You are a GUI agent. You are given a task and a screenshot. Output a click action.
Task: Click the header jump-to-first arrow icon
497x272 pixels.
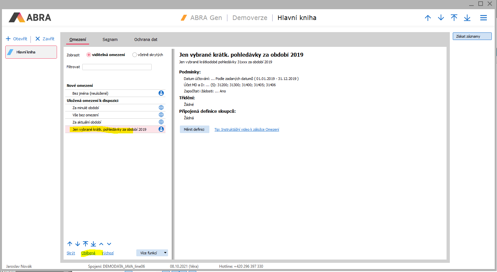coord(454,18)
